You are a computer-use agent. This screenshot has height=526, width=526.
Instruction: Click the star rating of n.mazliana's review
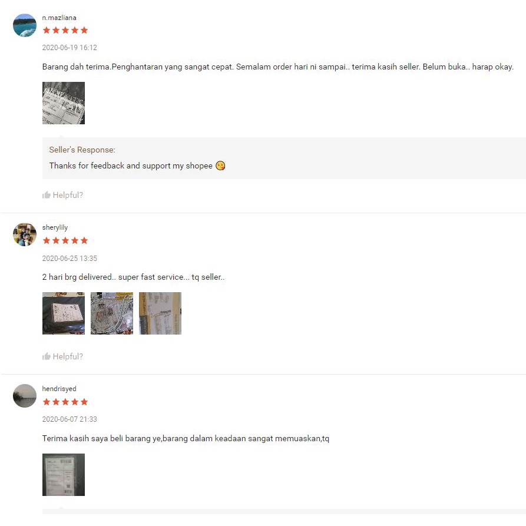(65, 31)
